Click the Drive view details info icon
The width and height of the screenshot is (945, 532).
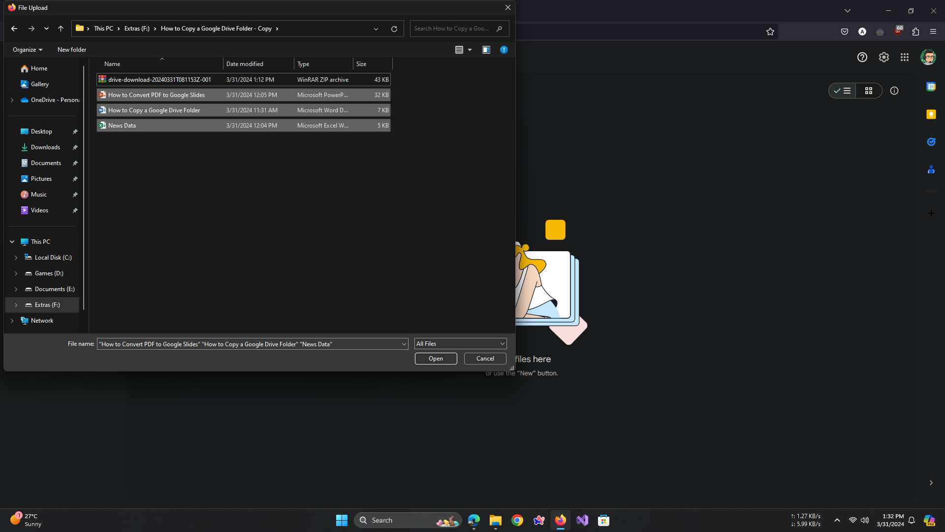click(894, 91)
